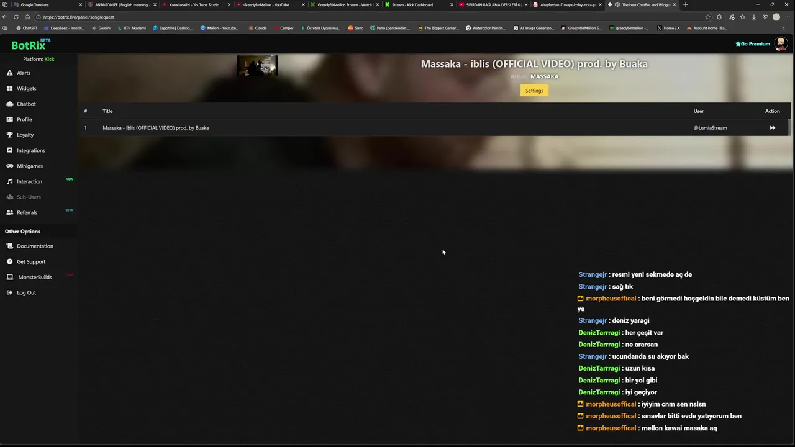Click the Action column header
Viewport: 795px width, 447px height.
(x=772, y=111)
